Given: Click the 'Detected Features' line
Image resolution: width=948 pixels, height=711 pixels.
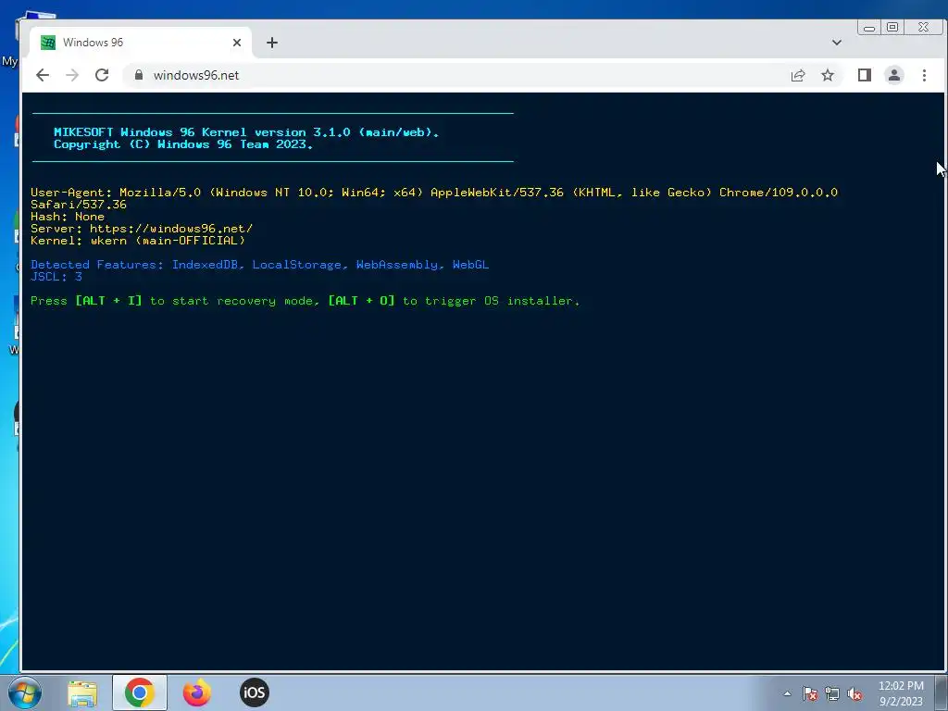Looking at the screenshot, I should tap(260, 264).
